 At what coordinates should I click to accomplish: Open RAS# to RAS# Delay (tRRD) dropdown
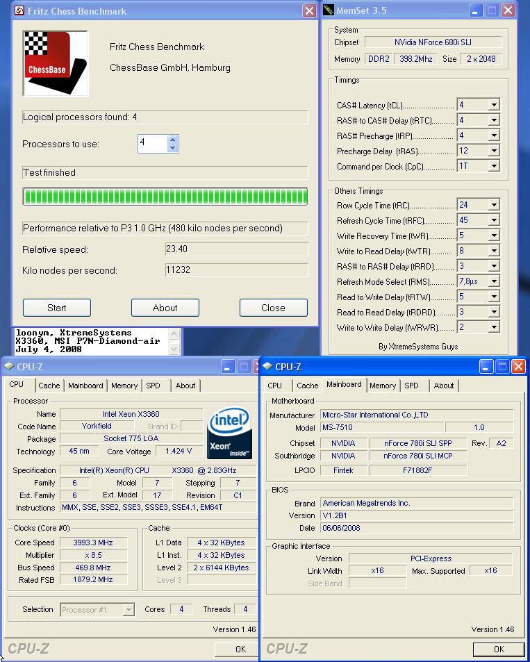[494, 266]
